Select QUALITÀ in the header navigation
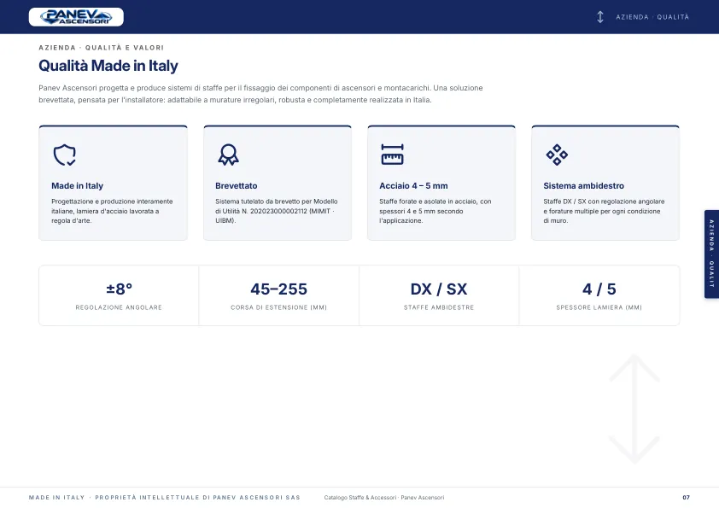The height and width of the screenshot is (508, 719). tap(673, 17)
